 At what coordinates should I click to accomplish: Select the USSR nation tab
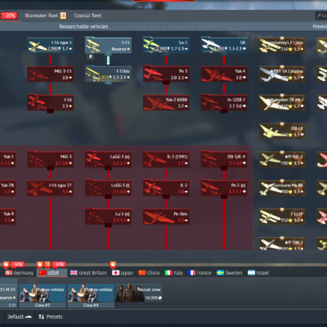click(x=52, y=273)
